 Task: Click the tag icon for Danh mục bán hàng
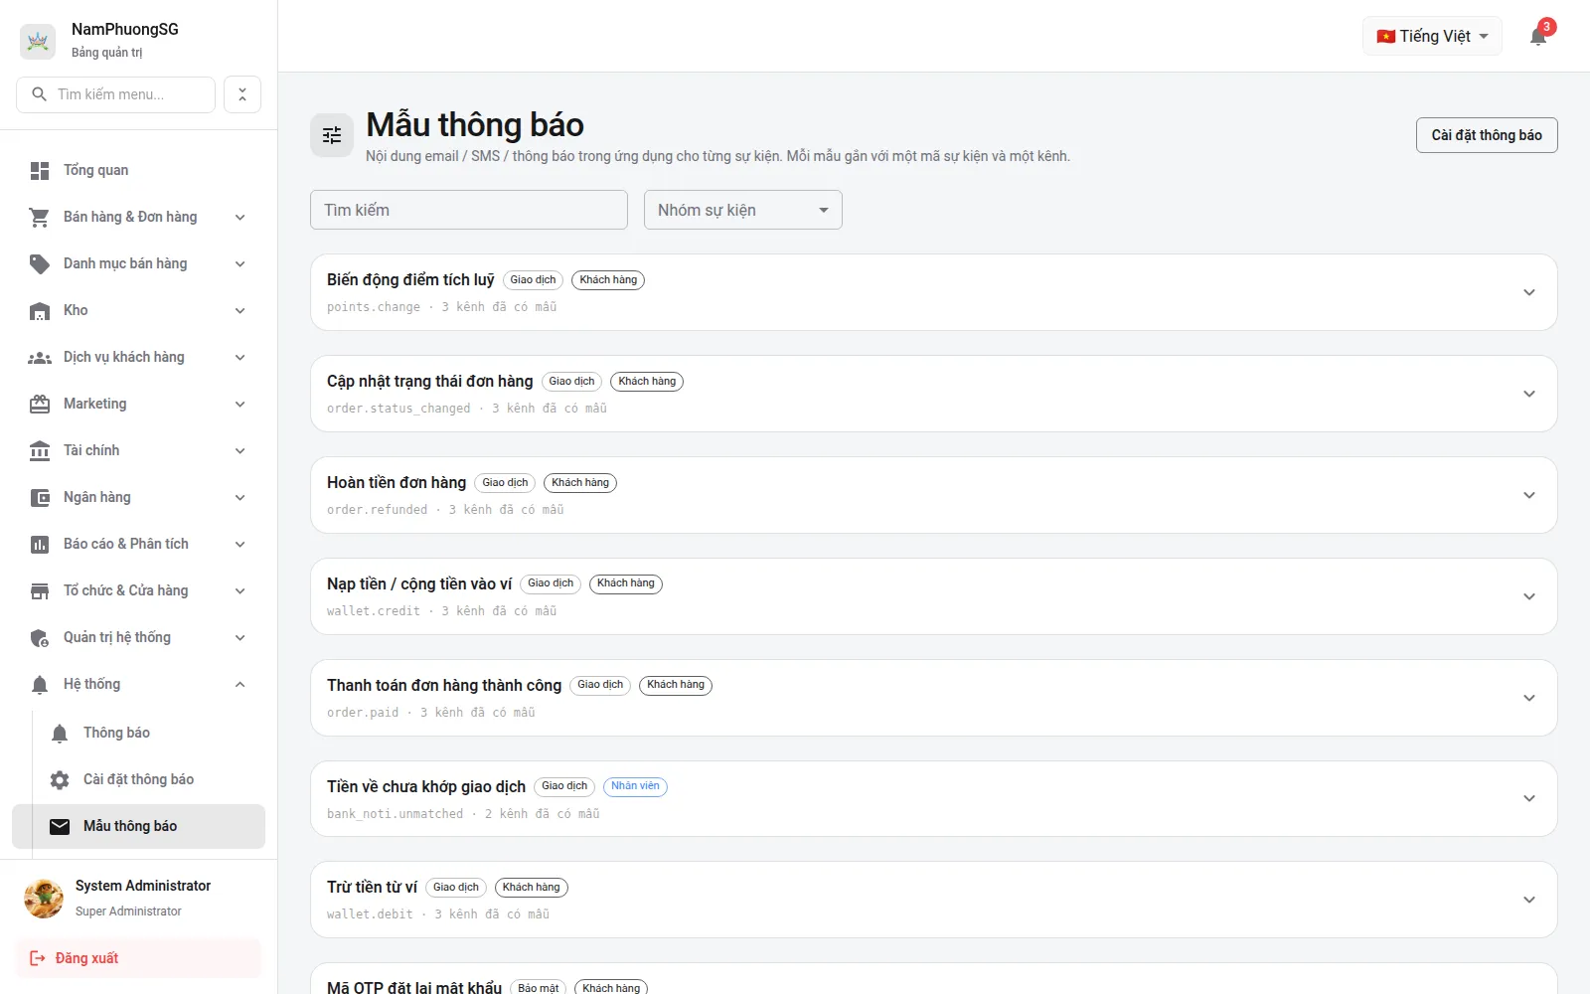40,264
